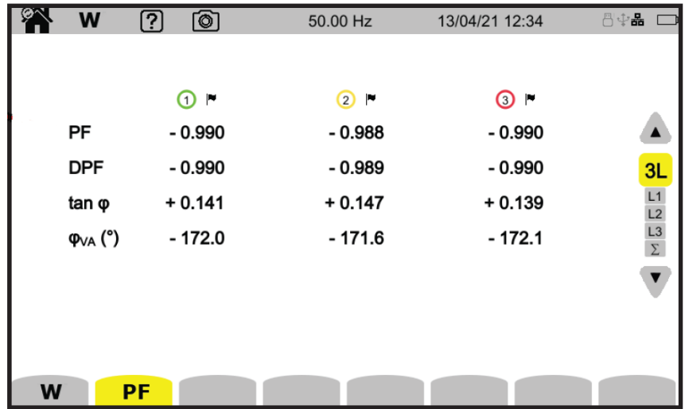This screenshot has width=685, height=409.
Task: Click the USB connection icon
Action: pos(623,21)
